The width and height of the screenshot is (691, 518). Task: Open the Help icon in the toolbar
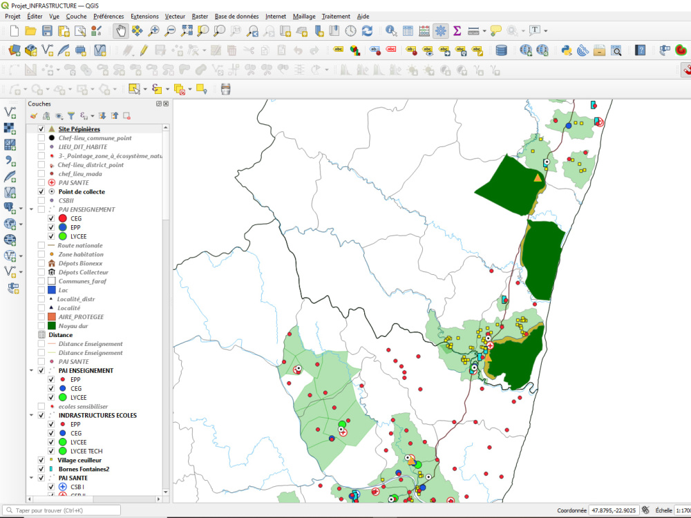click(641, 50)
